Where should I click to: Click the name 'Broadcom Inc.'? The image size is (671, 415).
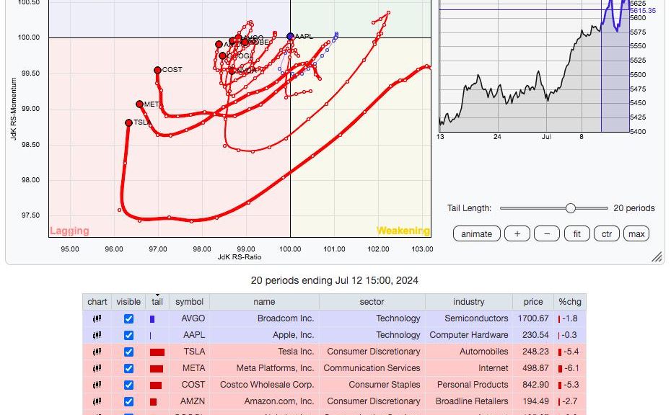[286, 318]
